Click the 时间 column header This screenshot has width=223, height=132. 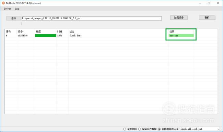(x=60, y=31)
